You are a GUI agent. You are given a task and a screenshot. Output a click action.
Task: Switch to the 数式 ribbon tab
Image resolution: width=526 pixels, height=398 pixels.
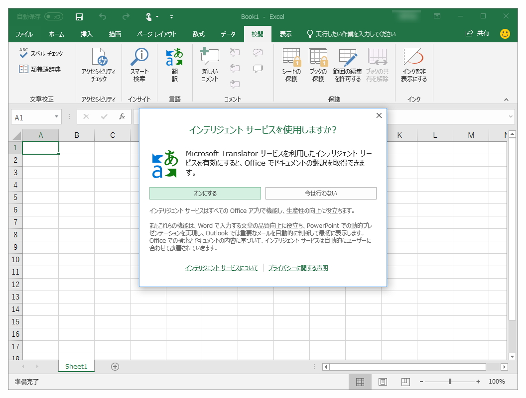click(198, 34)
